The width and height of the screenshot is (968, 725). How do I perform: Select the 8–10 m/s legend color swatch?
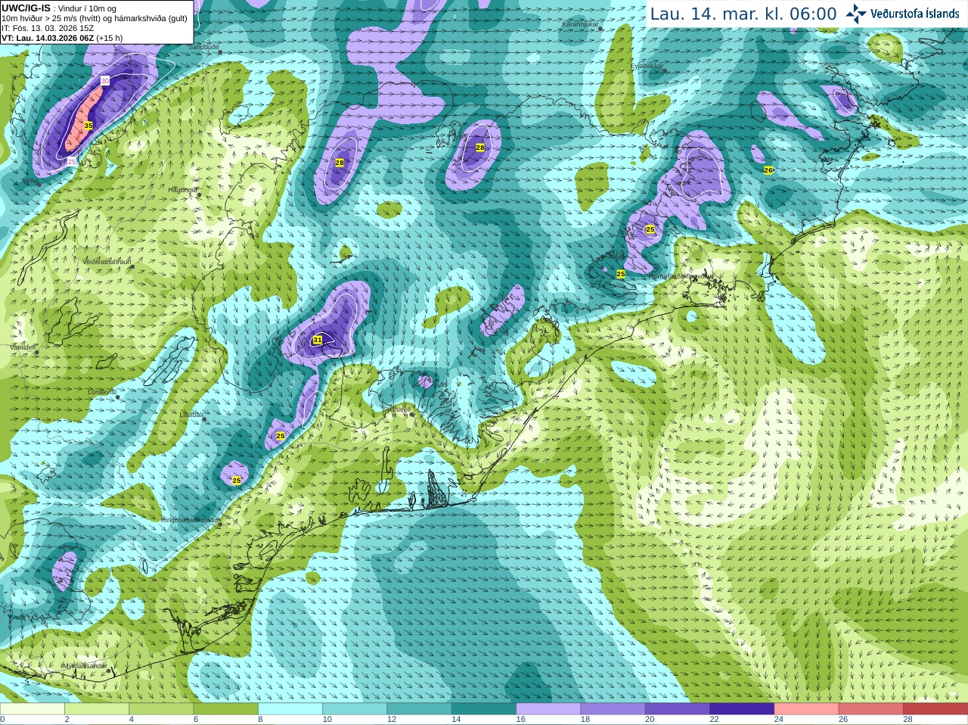click(290, 709)
